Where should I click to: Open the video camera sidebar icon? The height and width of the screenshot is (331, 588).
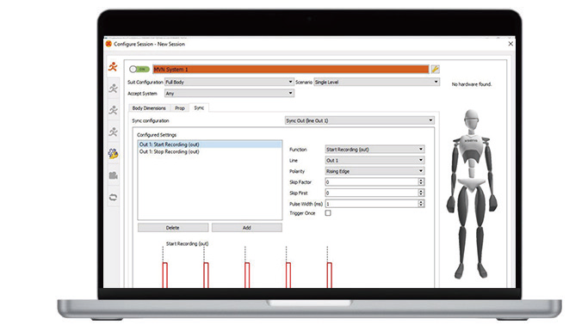113,175
